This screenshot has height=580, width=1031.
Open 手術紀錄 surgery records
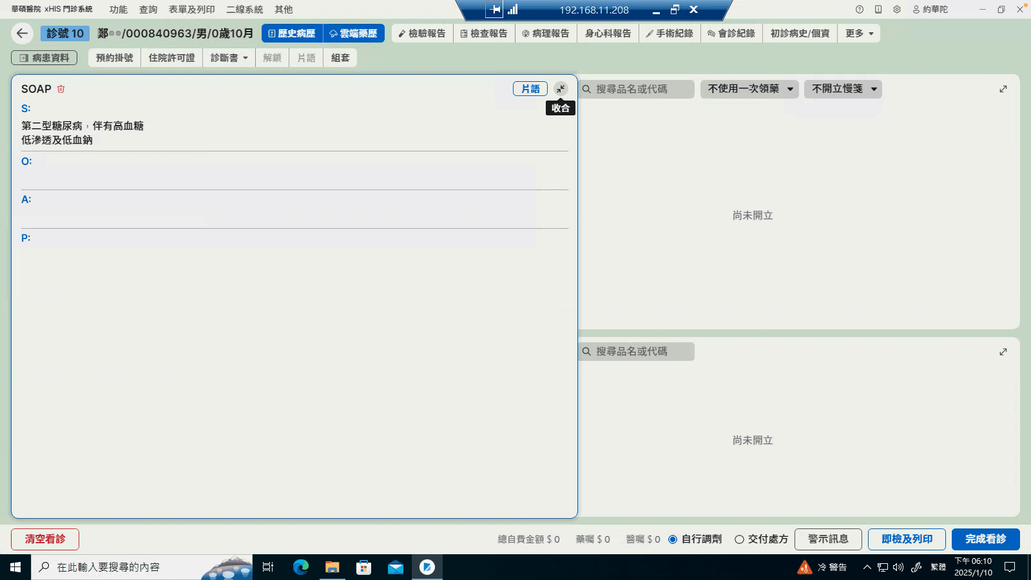tap(670, 34)
